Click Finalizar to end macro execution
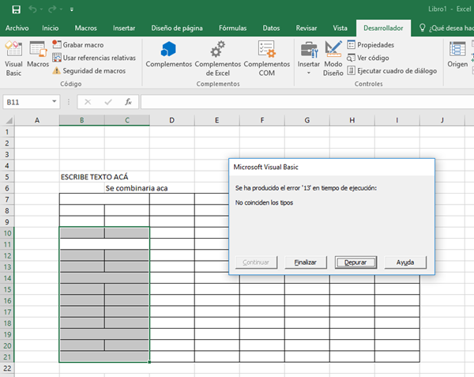Viewport: 474px width, 377px height. pyautogui.click(x=306, y=262)
